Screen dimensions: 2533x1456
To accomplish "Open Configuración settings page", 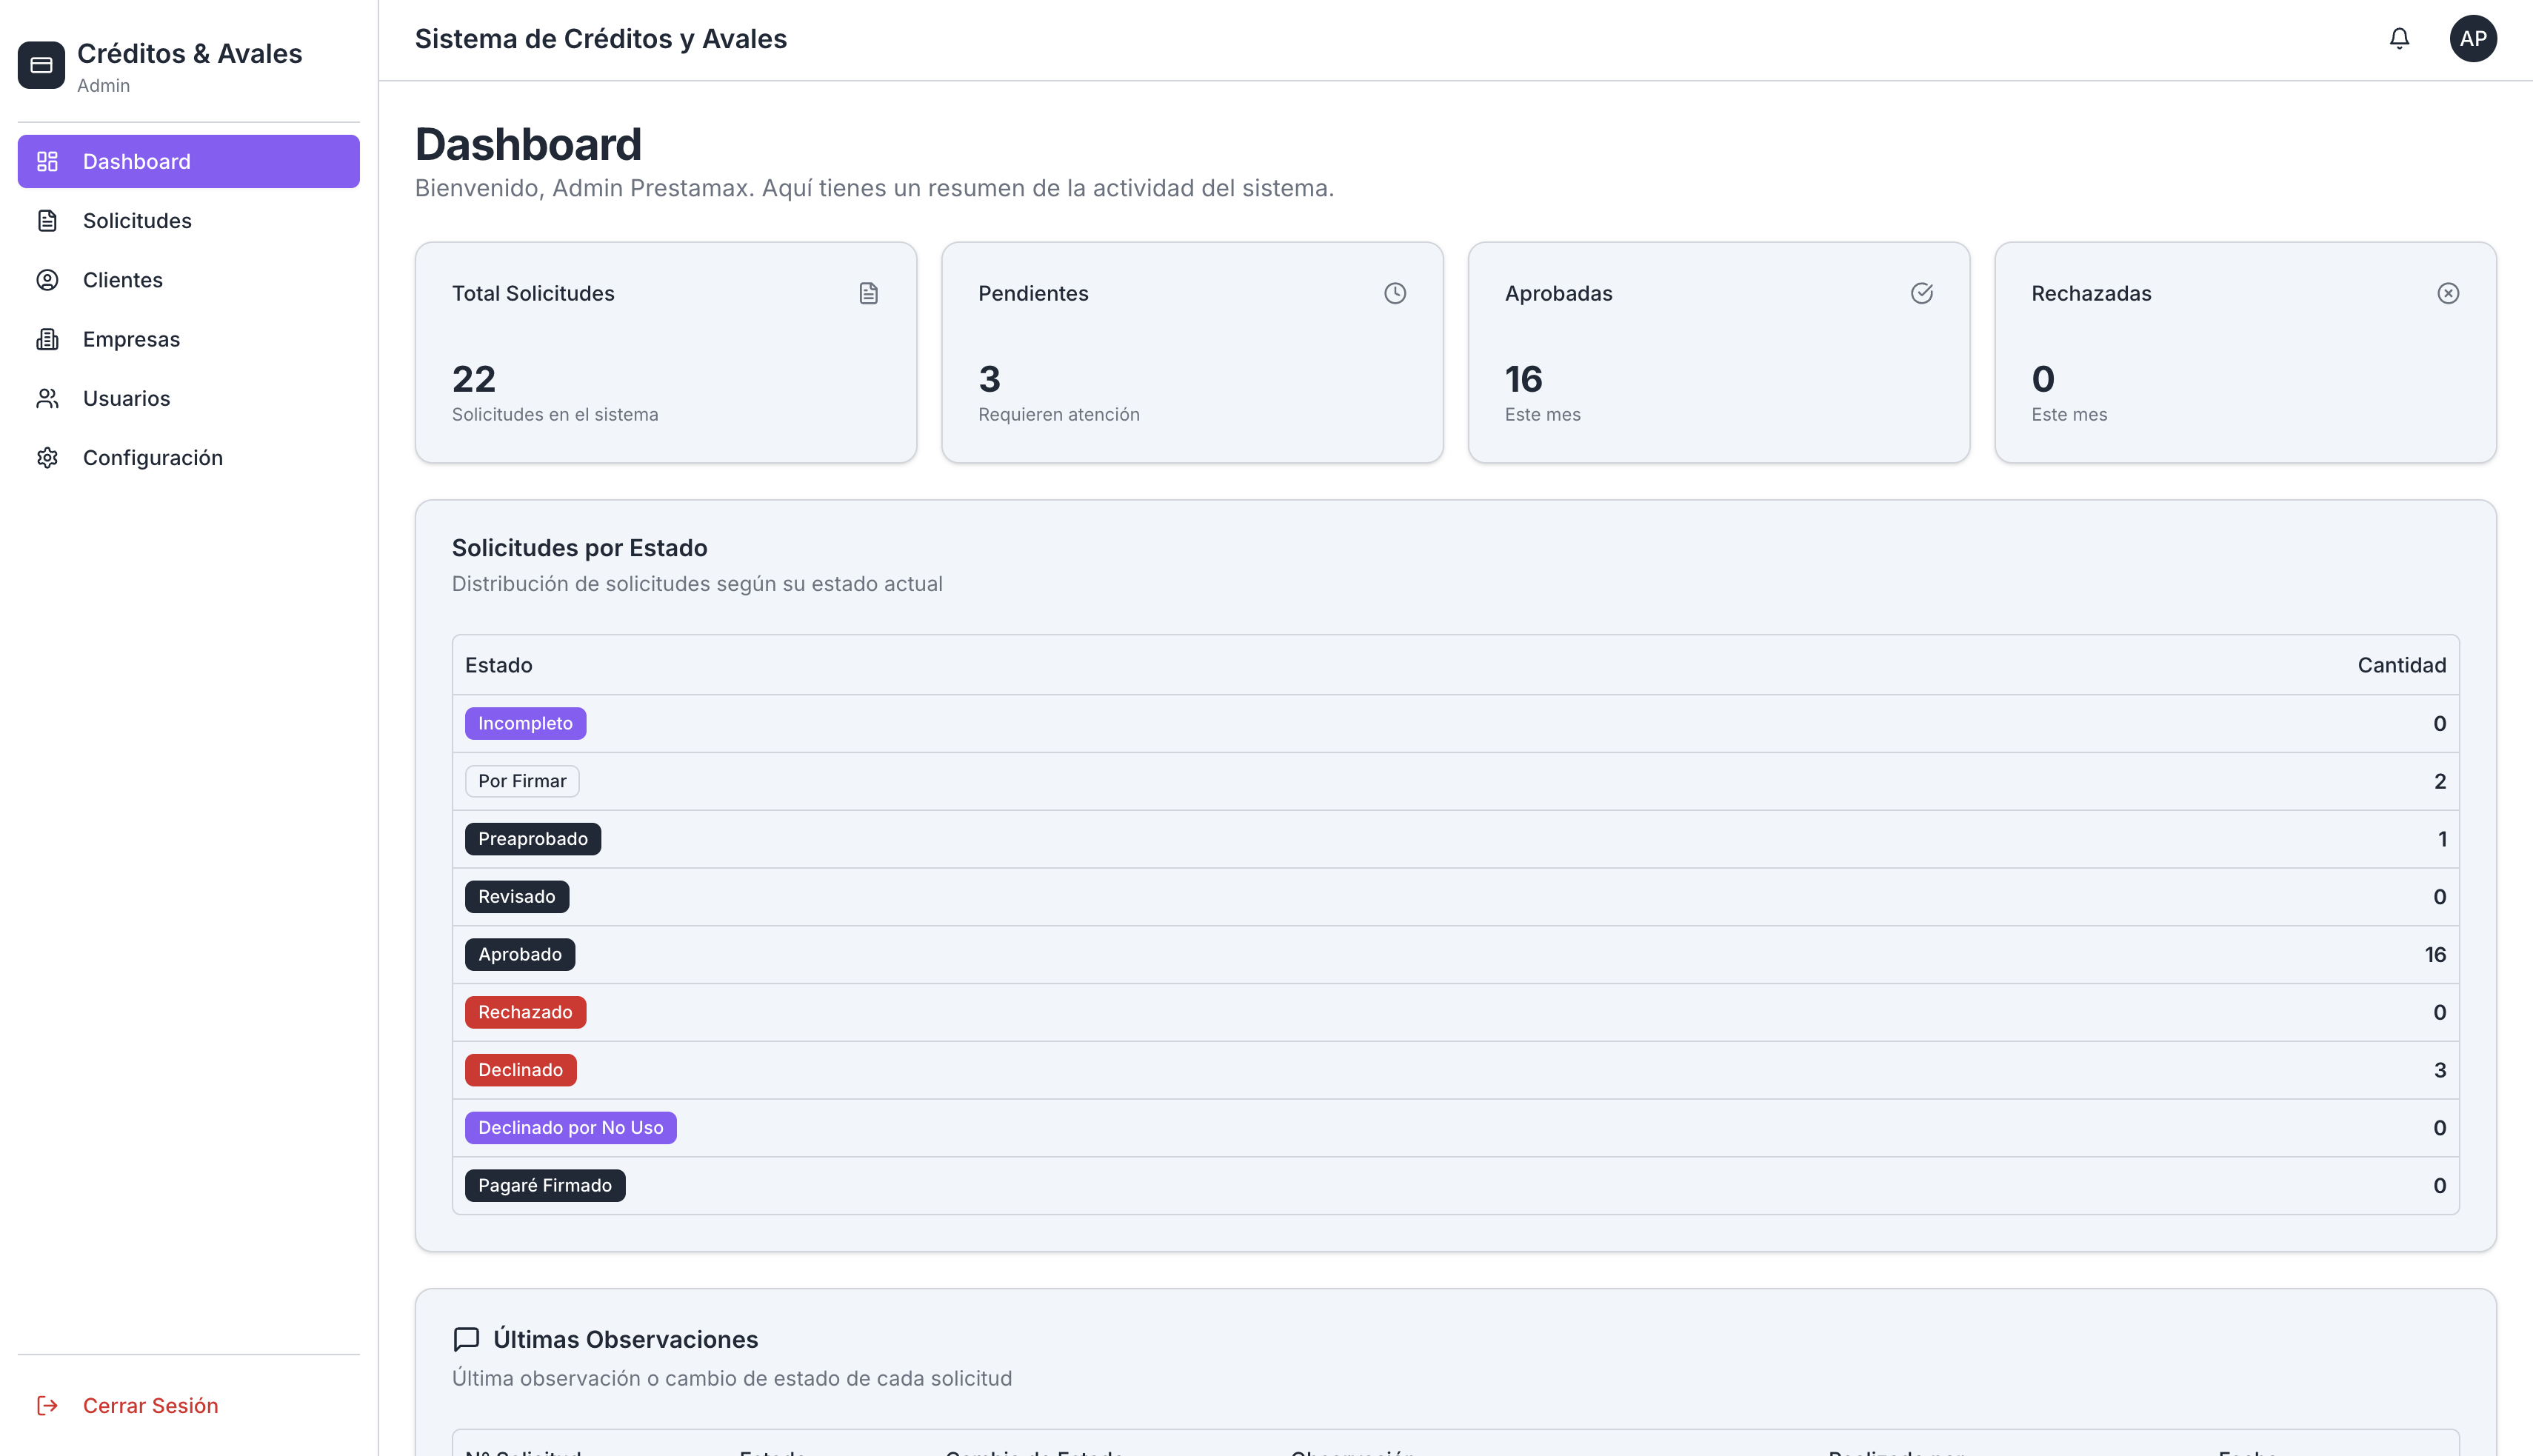I will pyautogui.click(x=152, y=457).
